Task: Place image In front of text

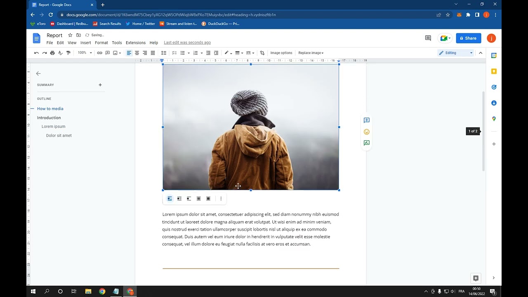Action: pos(208,198)
